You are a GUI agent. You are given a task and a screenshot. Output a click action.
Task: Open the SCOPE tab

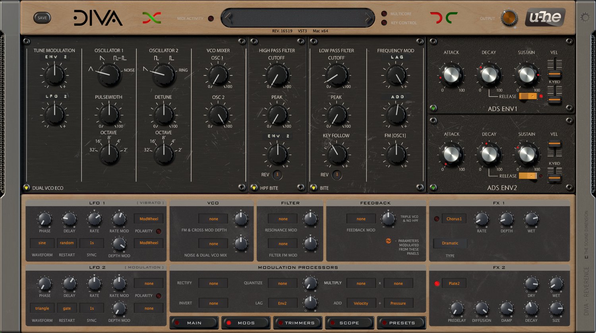(x=349, y=323)
